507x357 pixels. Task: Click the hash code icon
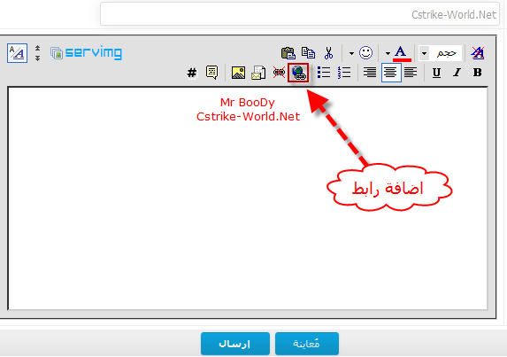[192, 73]
